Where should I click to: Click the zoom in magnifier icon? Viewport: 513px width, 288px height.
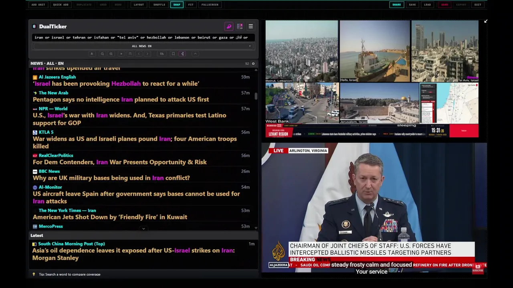coord(111,54)
